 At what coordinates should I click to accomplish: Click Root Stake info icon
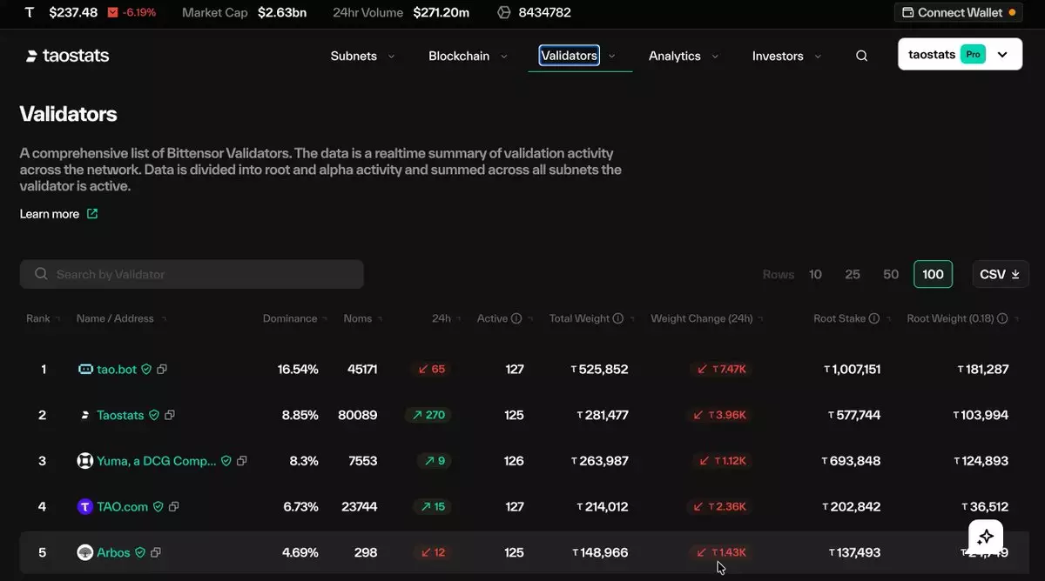pyautogui.click(x=874, y=318)
